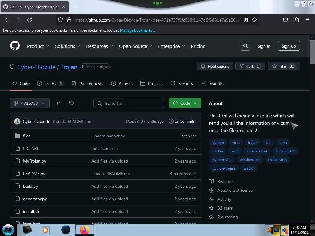View 17 Commits history
Viewport: 315px width, 236px height.
tap(182, 121)
